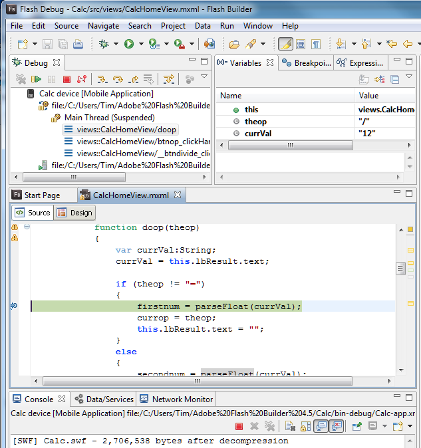Launch Debug with the bug icon
Image resolution: width=421 pixels, height=448 pixels.
pos(104,44)
